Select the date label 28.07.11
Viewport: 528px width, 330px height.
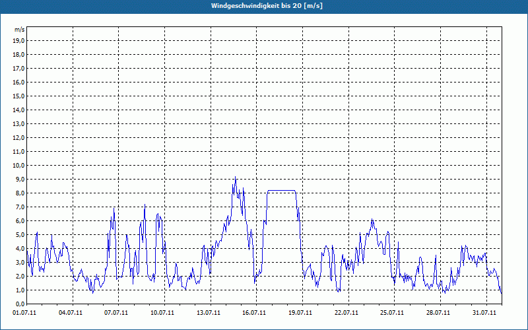(x=438, y=313)
